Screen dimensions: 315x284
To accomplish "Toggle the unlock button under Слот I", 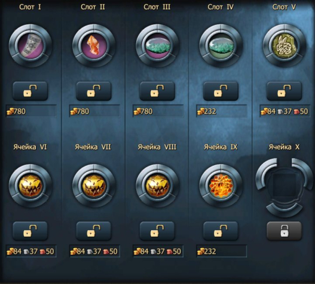I will [30, 91].
